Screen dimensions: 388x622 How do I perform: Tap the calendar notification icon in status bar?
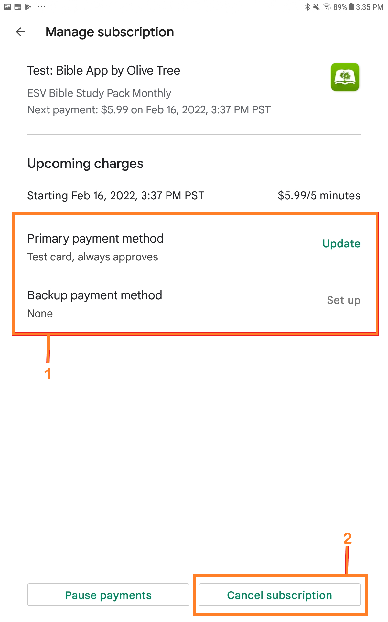pyautogui.click(x=18, y=7)
